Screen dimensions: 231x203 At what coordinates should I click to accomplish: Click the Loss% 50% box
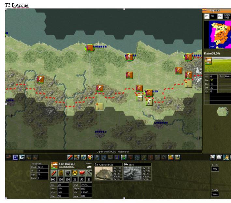click(215, 169)
